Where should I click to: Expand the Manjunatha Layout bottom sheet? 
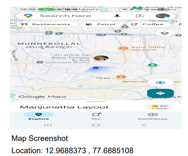64,107
